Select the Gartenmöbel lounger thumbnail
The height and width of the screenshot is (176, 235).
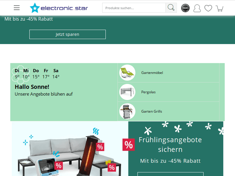[x=127, y=73]
